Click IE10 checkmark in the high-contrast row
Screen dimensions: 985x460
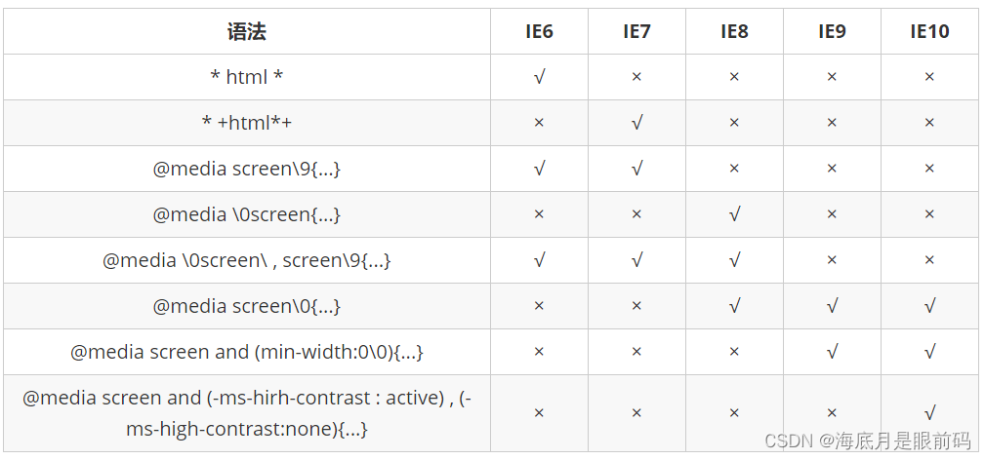tap(929, 413)
